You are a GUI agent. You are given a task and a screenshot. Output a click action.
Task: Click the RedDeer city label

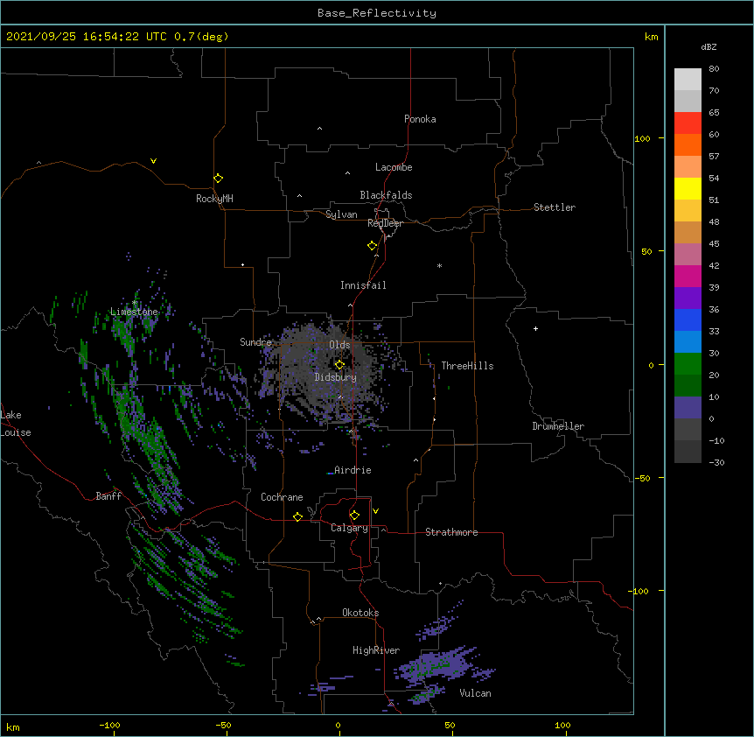point(385,223)
